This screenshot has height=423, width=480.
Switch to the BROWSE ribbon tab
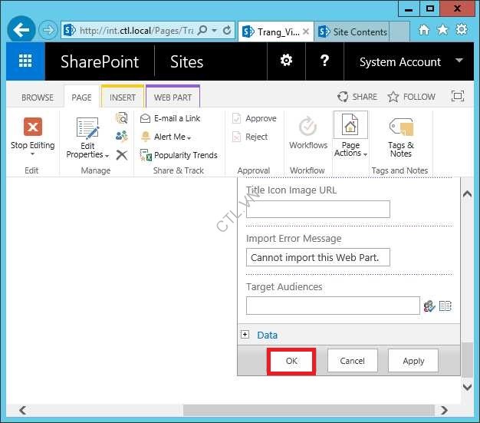coord(38,97)
